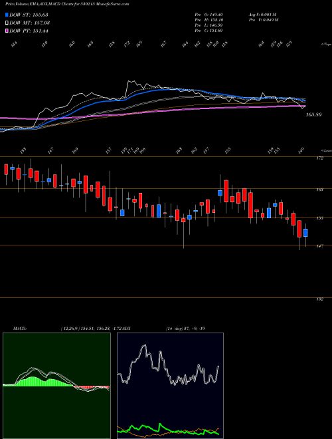Click the 'Pre C: 151.60' value
332x439 pixels.
(x=208, y=31)
